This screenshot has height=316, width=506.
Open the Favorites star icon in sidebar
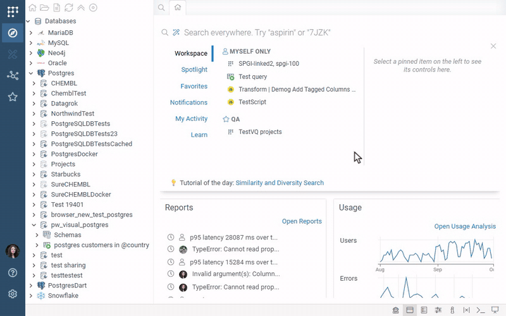pos(13,97)
